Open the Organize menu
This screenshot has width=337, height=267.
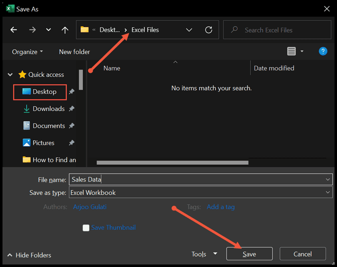click(26, 51)
